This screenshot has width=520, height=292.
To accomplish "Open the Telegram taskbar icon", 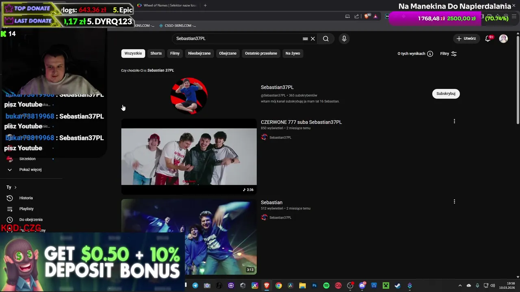I will click(x=195, y=286).
